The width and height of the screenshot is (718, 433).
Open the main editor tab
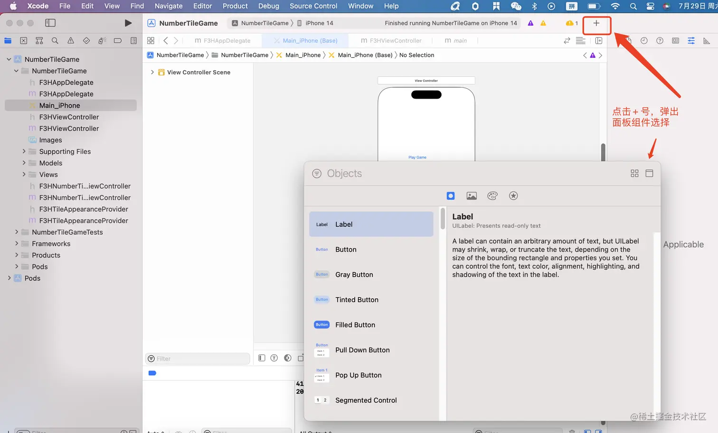point(455,41)
